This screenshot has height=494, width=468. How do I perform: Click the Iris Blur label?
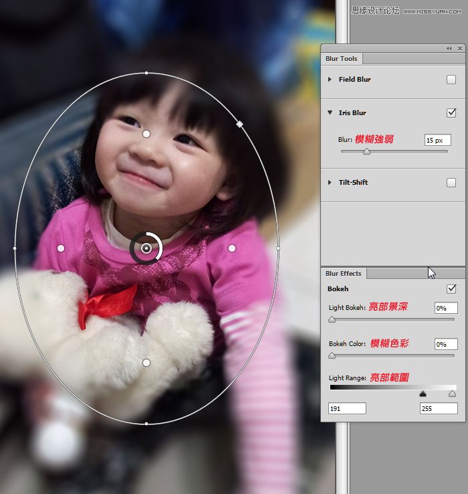tap(352, 112)
